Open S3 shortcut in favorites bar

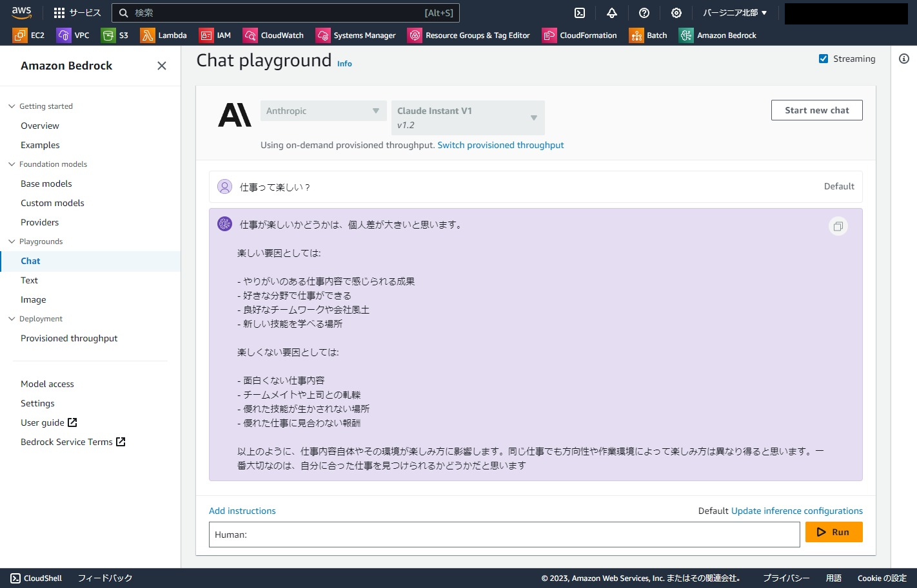point(115,35)
